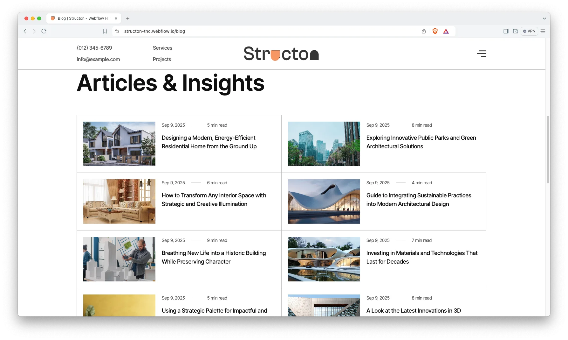Open a new tab with plus button
The width and height of the screenshot is (568, 340).
(128, 18)
